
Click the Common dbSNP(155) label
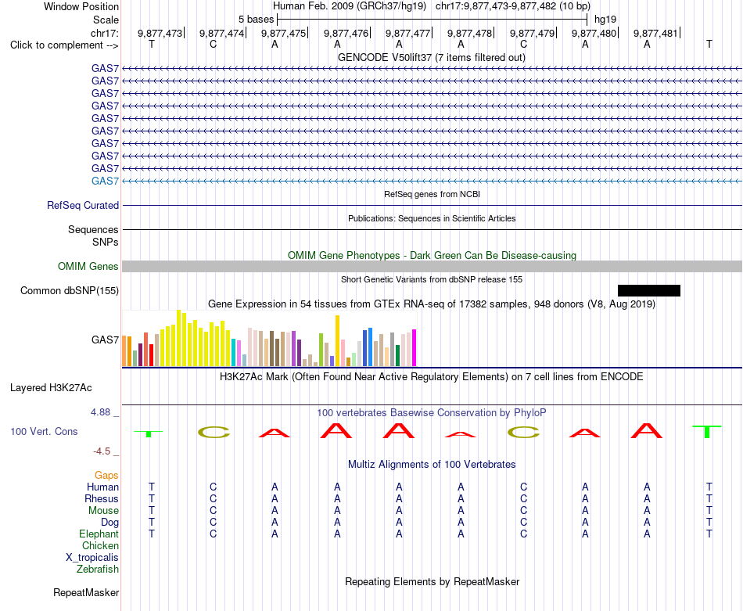point(69,290)
